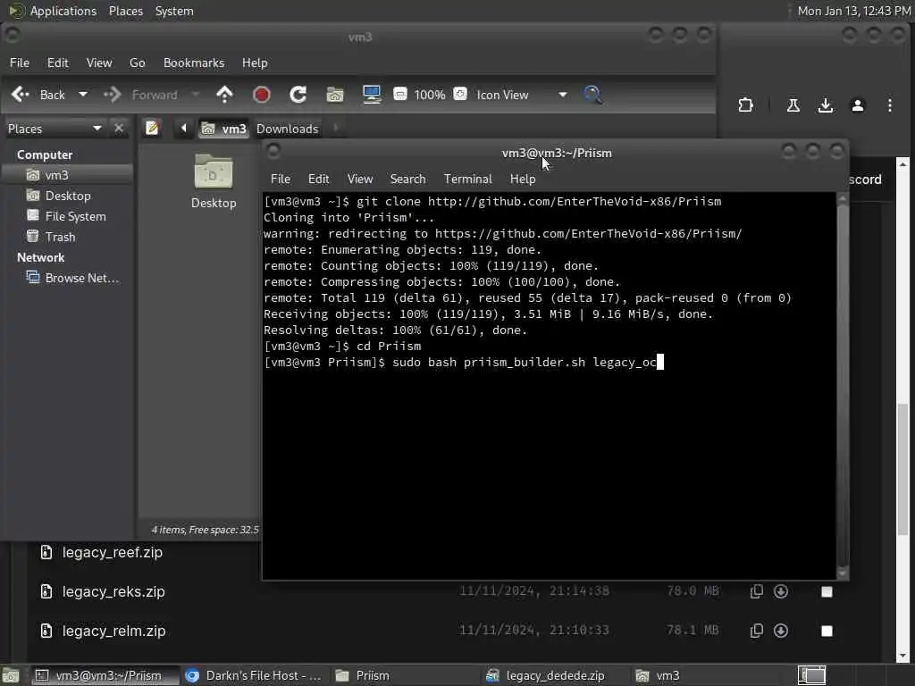This screenshot has width=915, height=686.
Task: Zoom in with the plus icon
Action: pyautogui.click(x=460, y=94)
